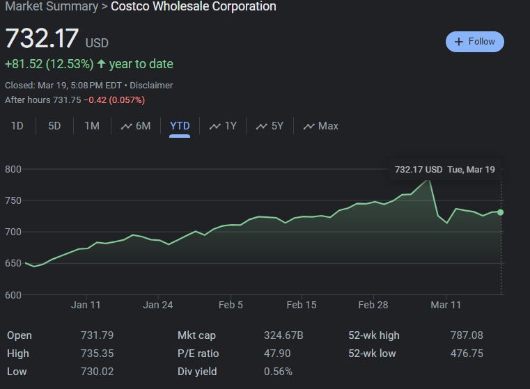Click the Open label
Screen dimensions: 530x389
20,335
